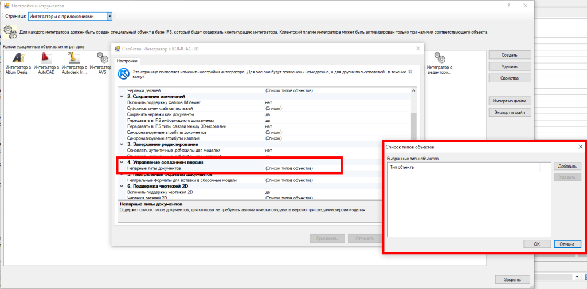Select the AutoCAD integrator icon

coord(46,58)
